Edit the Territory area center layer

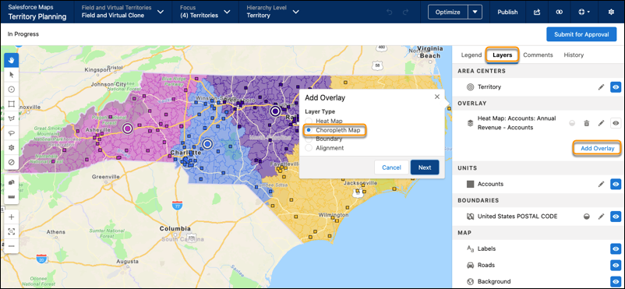(x=601, y=87)
